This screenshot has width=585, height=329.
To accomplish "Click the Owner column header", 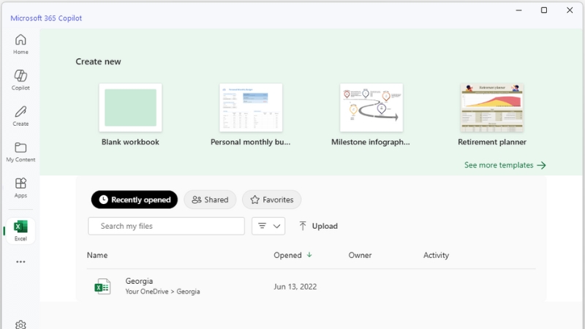I will coord(360,255).
